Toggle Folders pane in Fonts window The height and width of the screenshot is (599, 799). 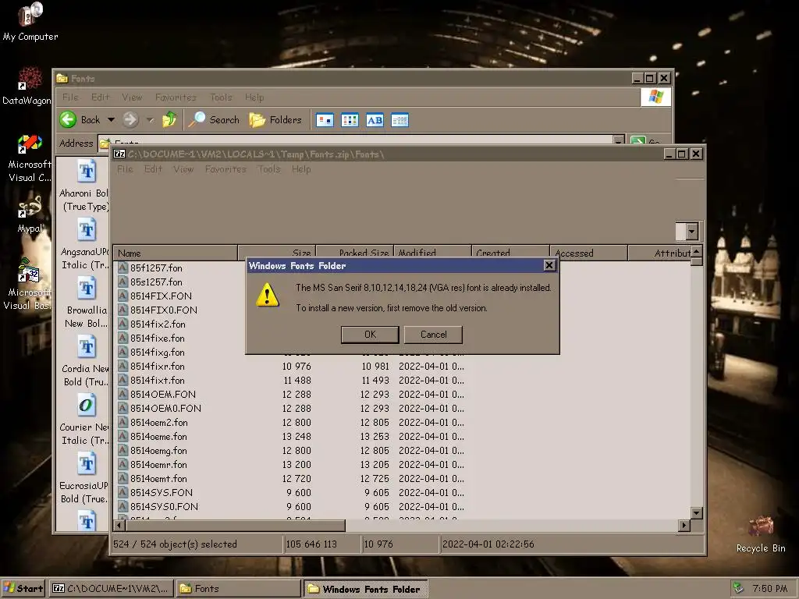(x=275, y=119)
